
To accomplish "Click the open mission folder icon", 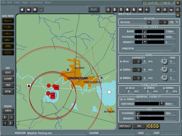I will click(x=28, y=10).
